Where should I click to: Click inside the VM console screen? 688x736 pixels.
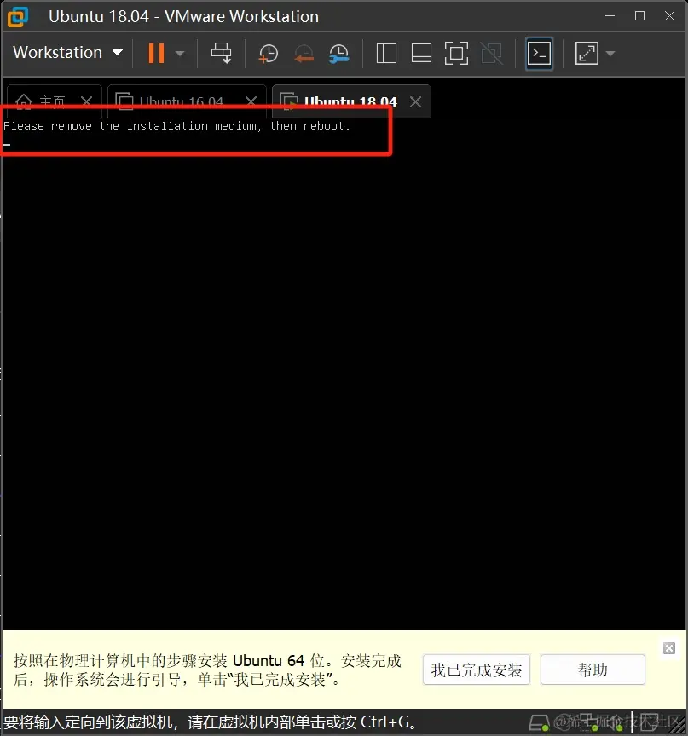(344, 376)
